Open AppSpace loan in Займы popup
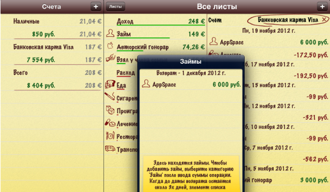Image resolution: width=330 pixels, height=192 pixels. pos(191,84)
